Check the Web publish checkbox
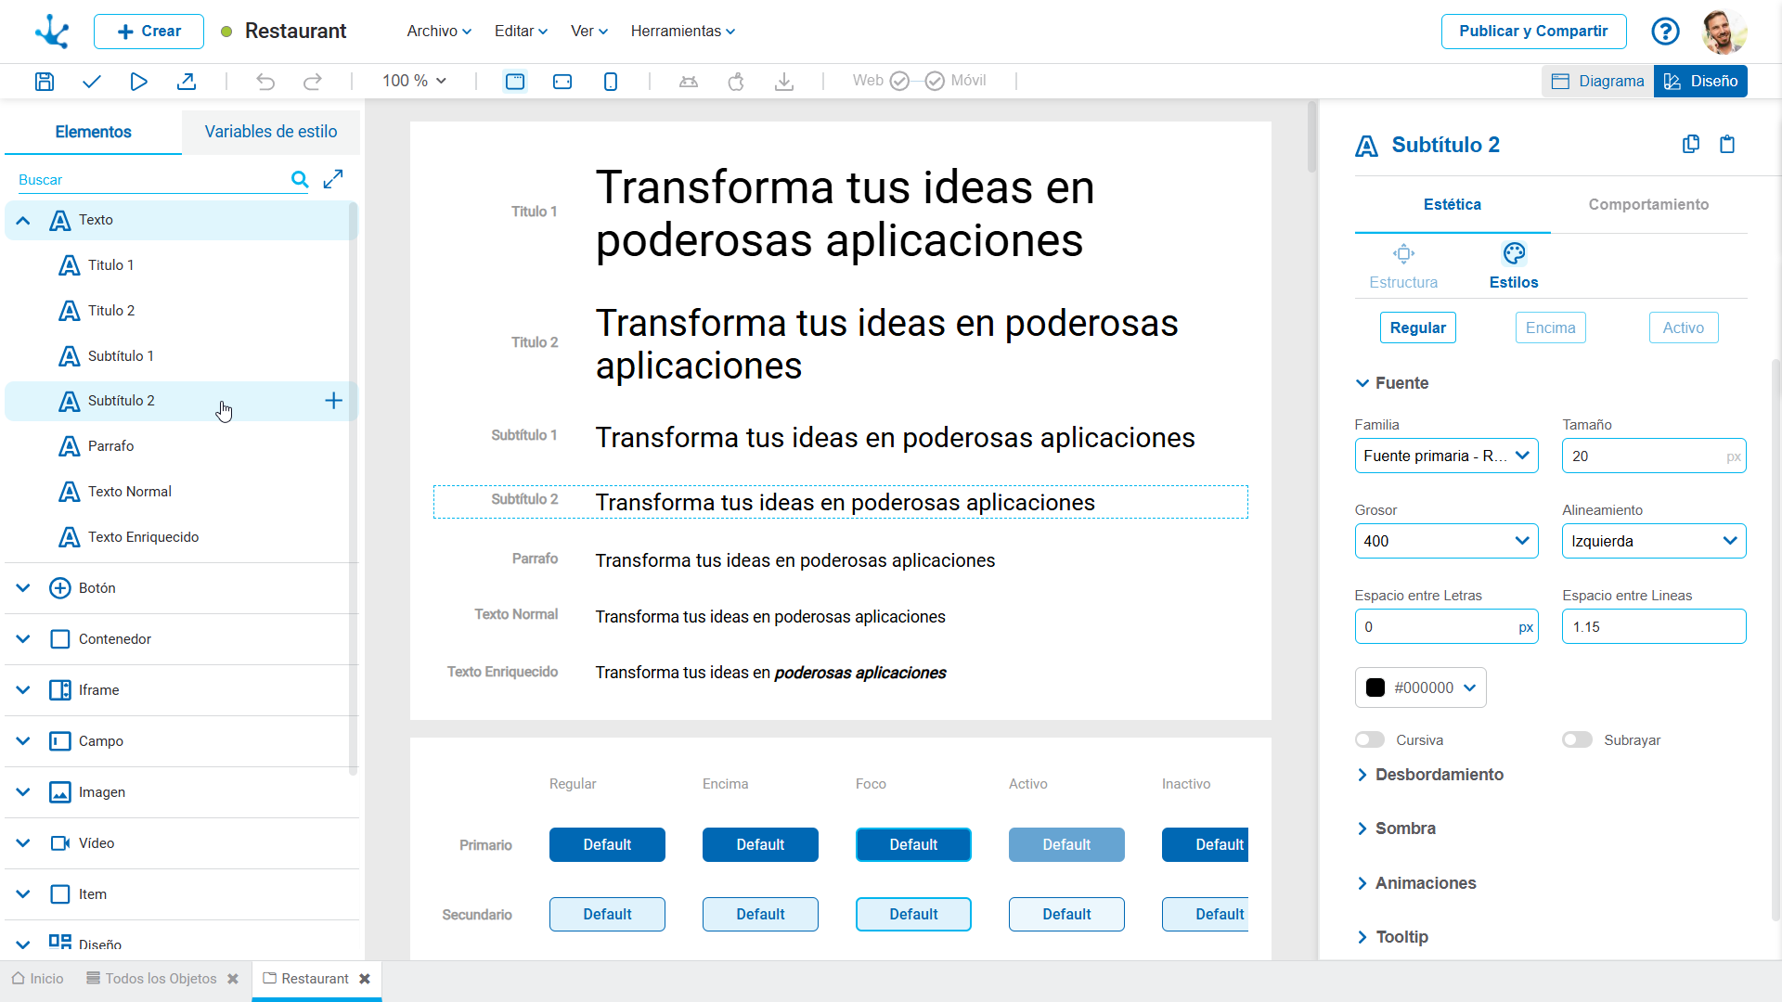Viewport: 1782px width, 1002px height. tap(899, 81)
